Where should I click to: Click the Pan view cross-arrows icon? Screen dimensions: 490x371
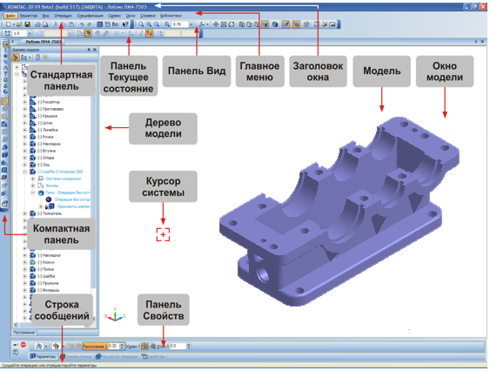(x=216, y=24)
